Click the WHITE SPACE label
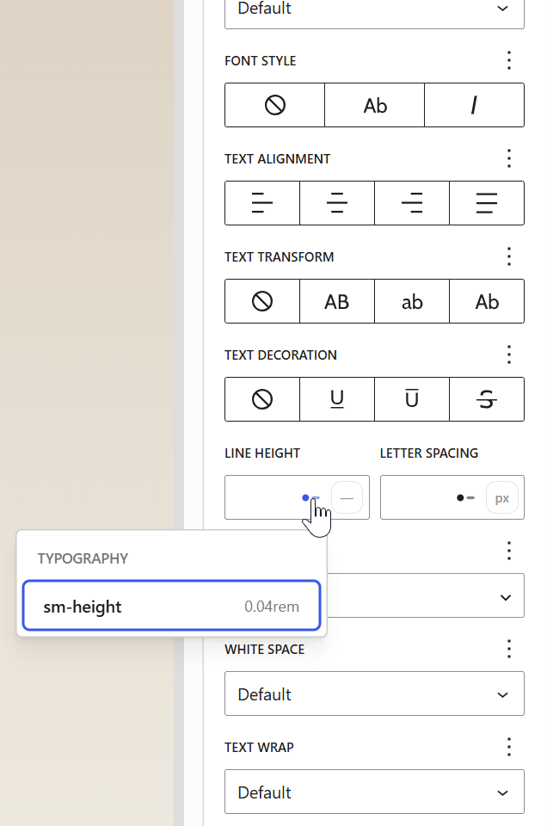 264,650
